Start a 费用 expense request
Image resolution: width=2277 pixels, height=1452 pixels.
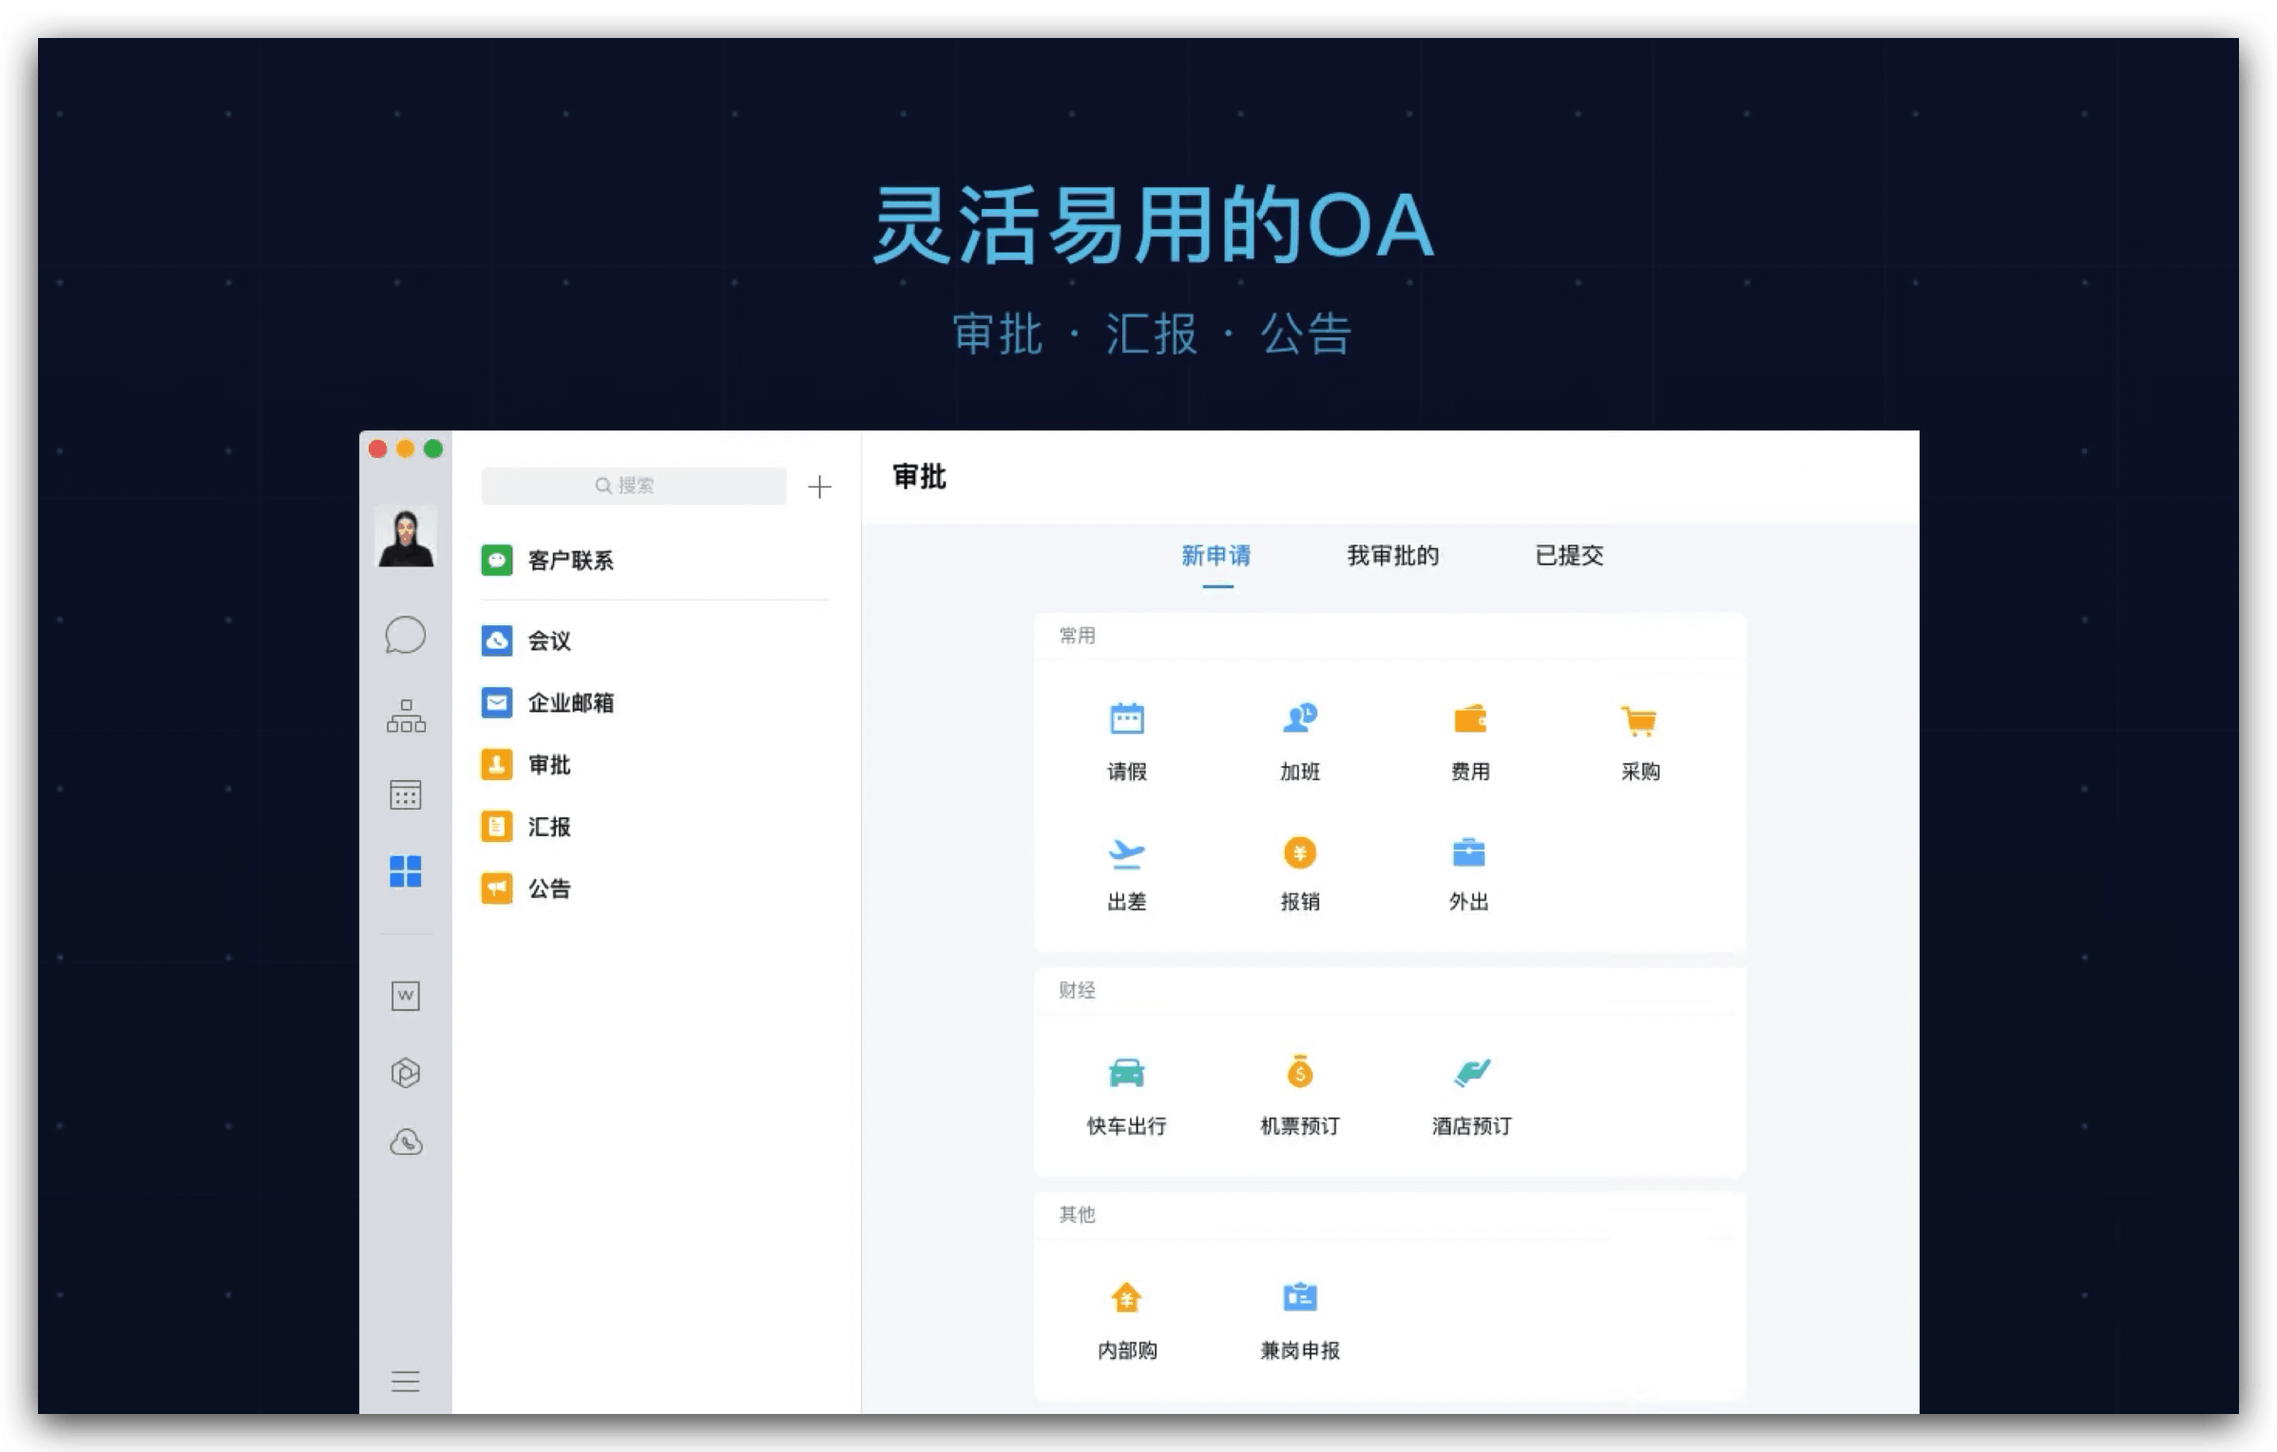[x=1470, y=742]
